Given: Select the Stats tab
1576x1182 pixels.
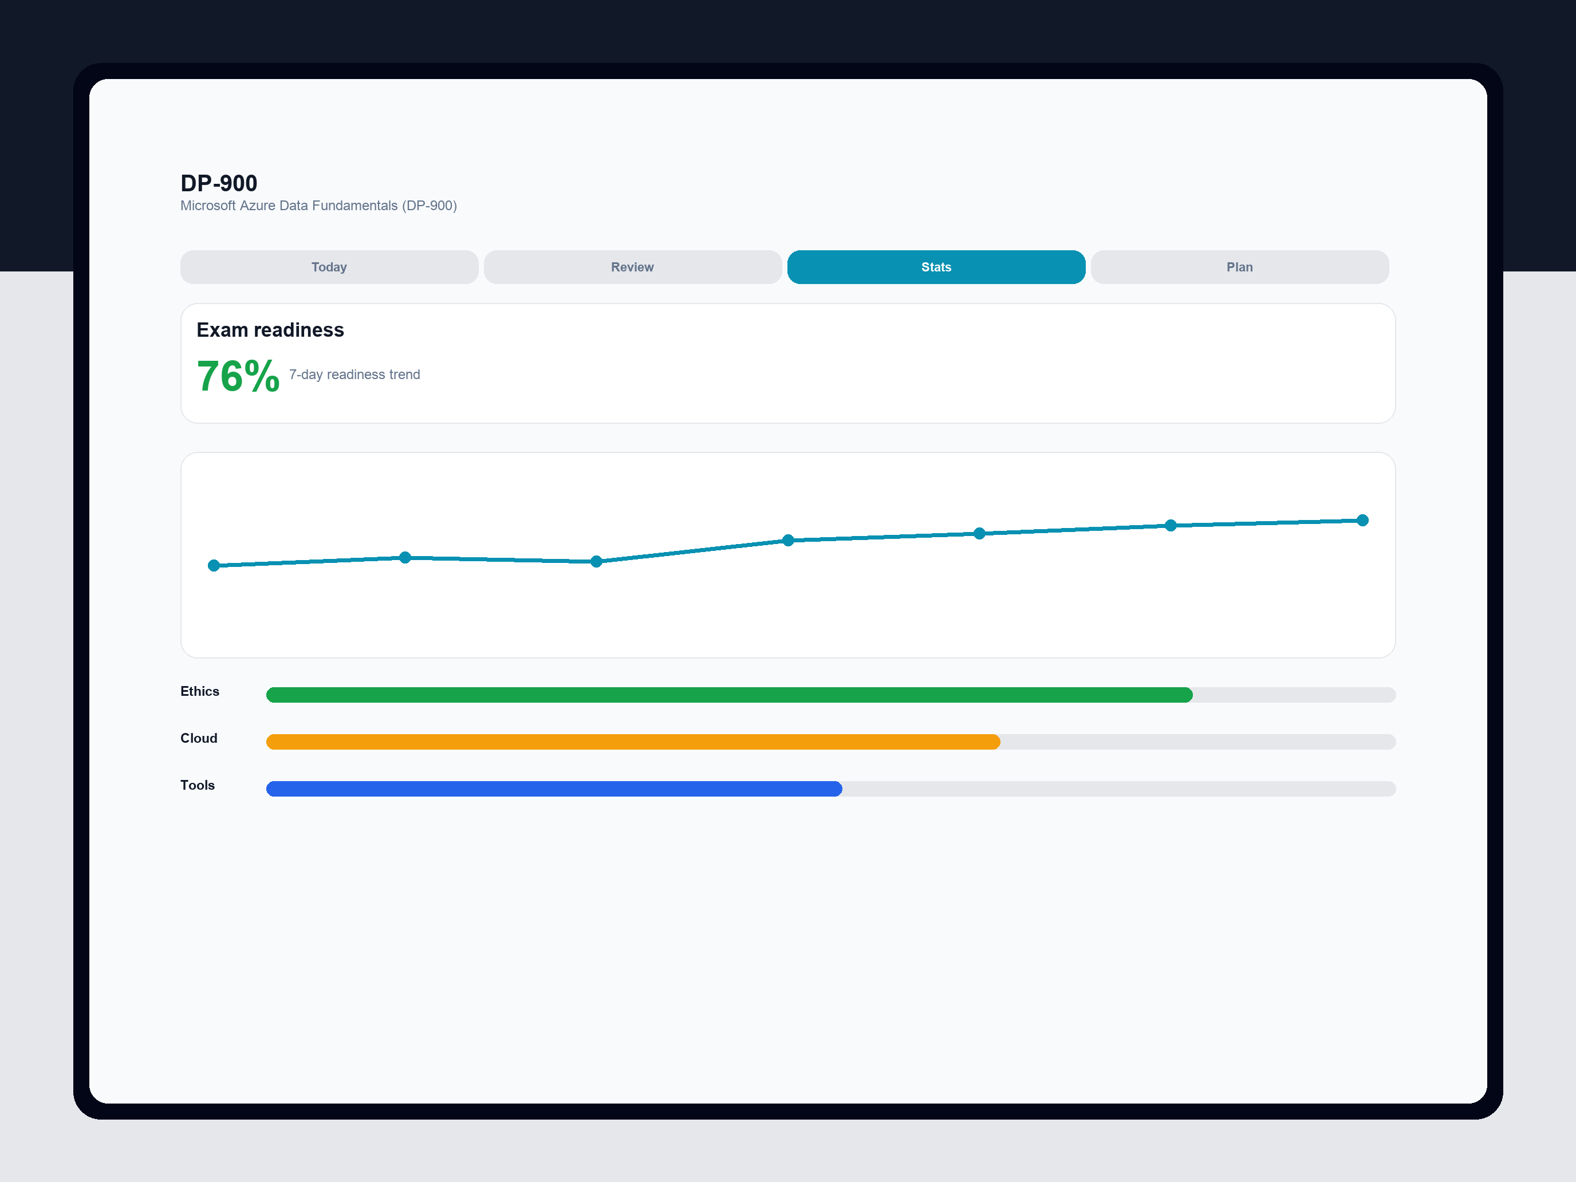Looking at the screenshot, I should [936, 267].
